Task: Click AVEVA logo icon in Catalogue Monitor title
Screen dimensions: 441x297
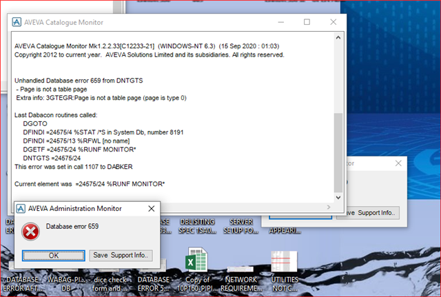Action: [x=17, y=22]
